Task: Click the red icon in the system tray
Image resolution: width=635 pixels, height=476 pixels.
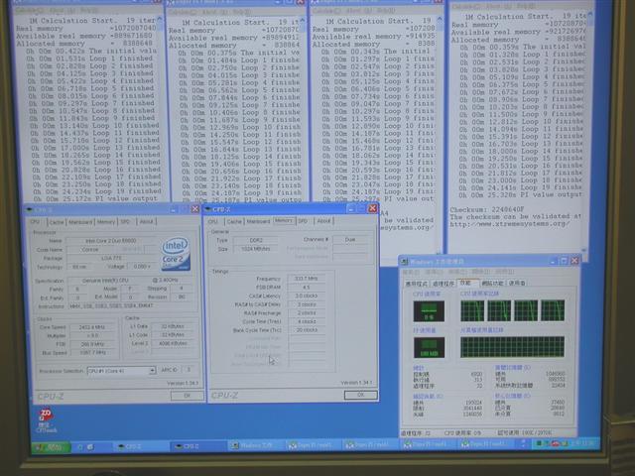Action: tap(555, 444)
